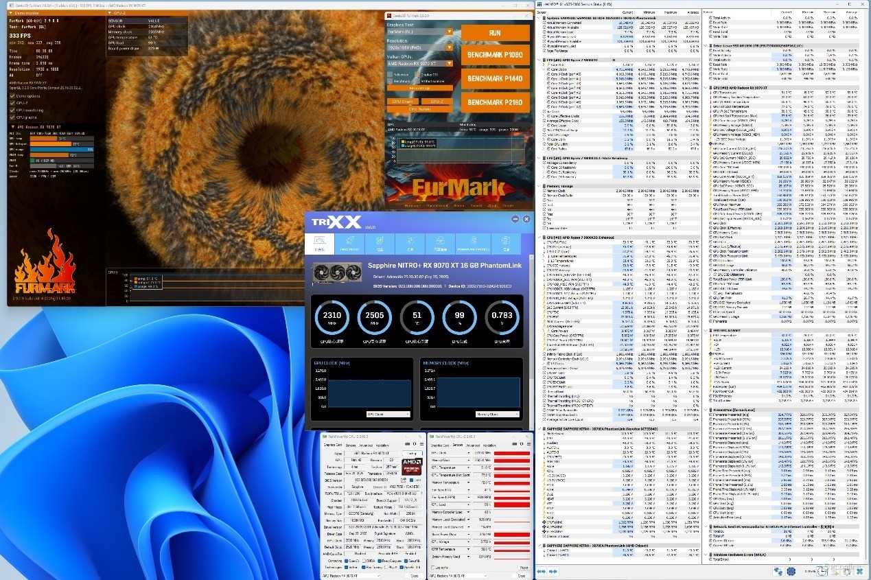Toggle Display OSD checkbox in FurMark launcher
The image size is (871, 580).
417,74
